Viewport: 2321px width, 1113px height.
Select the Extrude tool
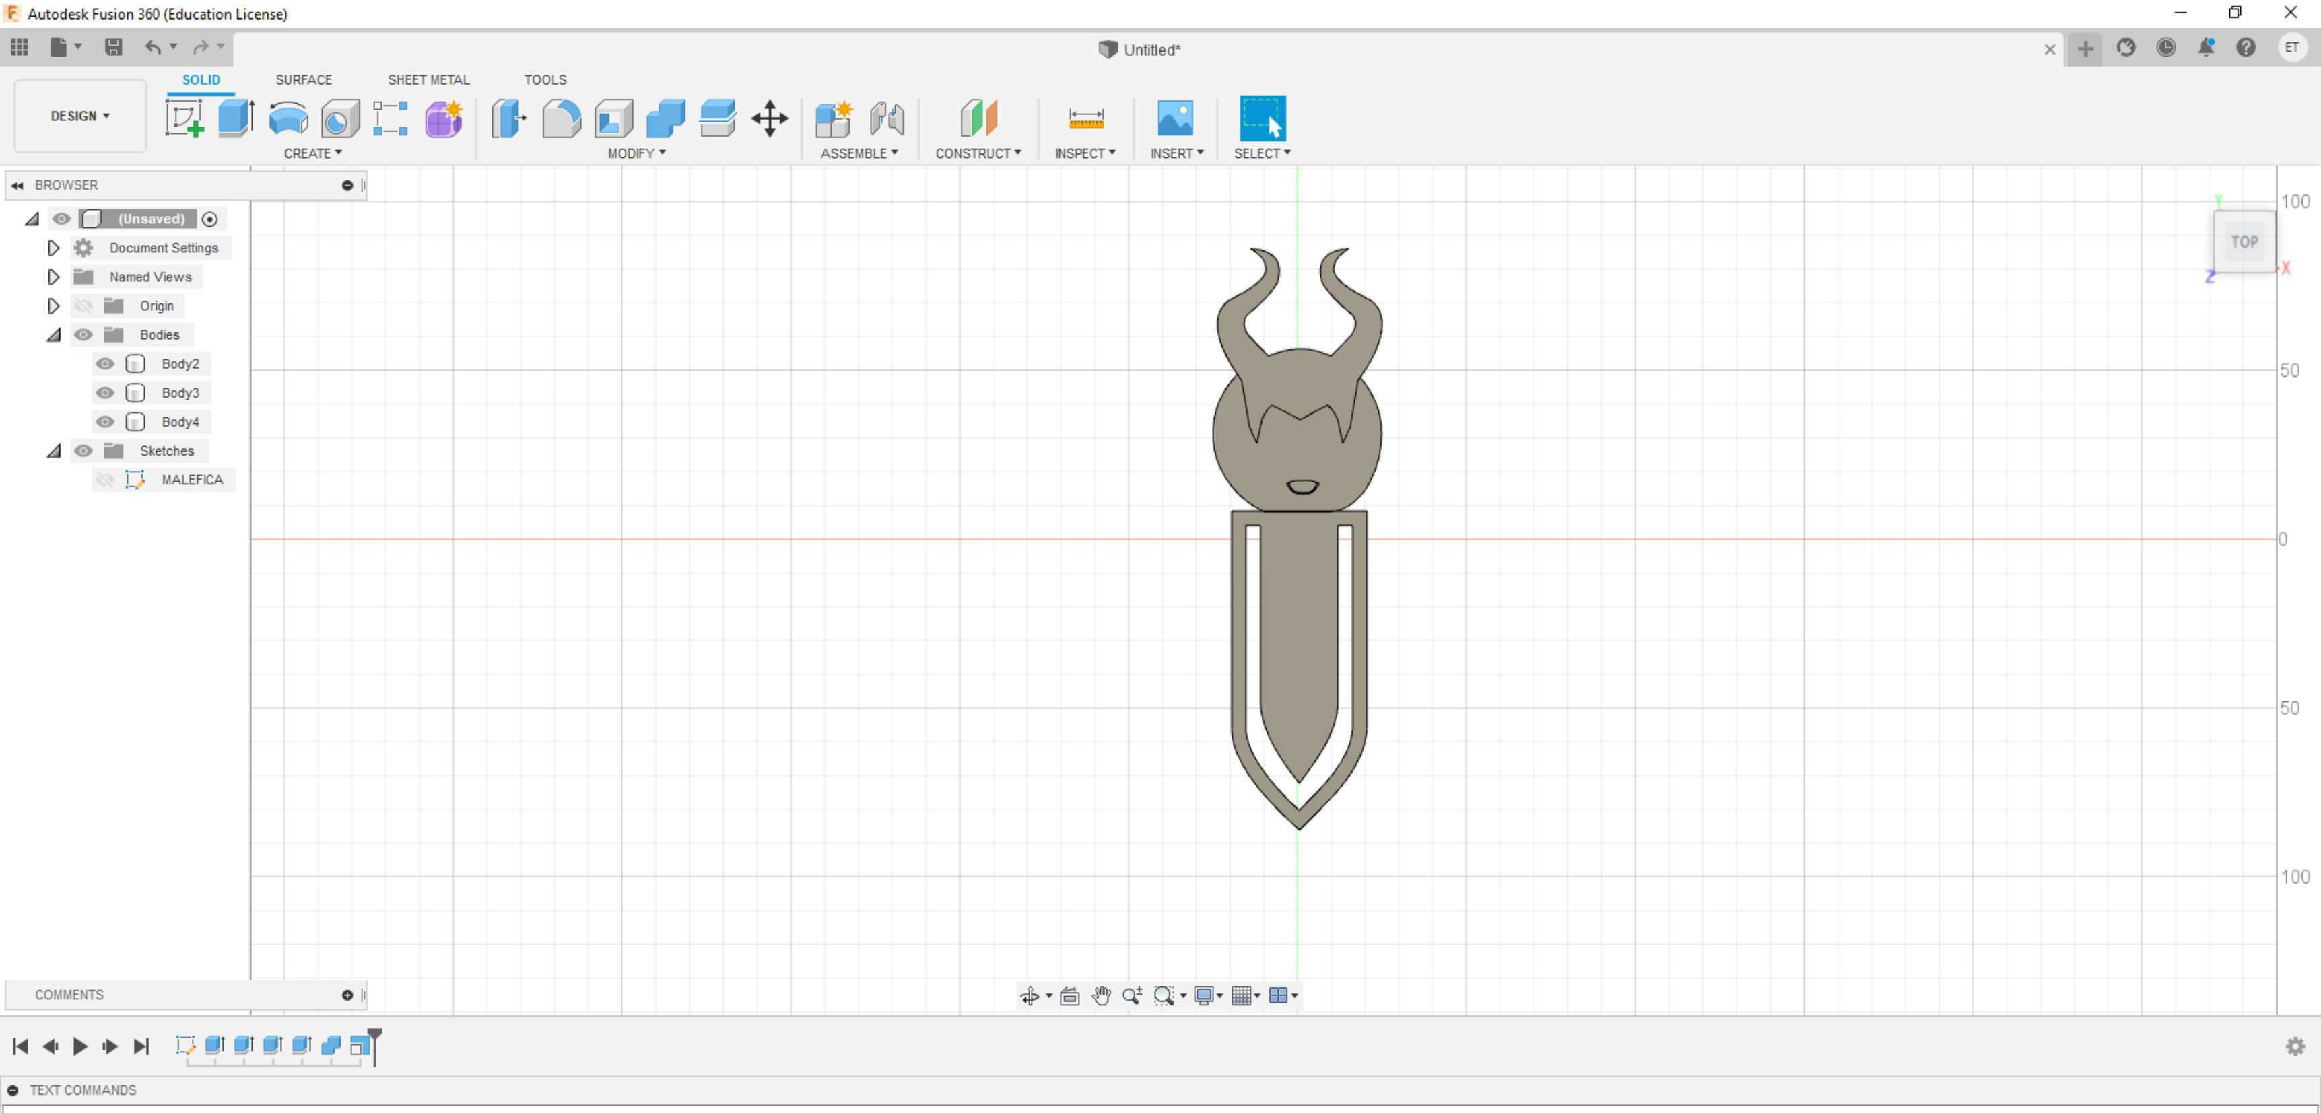[235, 118]
